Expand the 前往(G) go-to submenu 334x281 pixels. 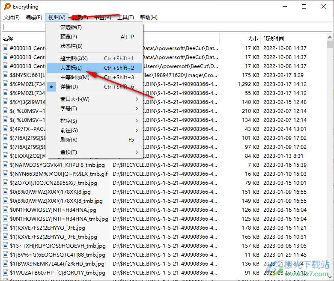click(x=94, y=130)
